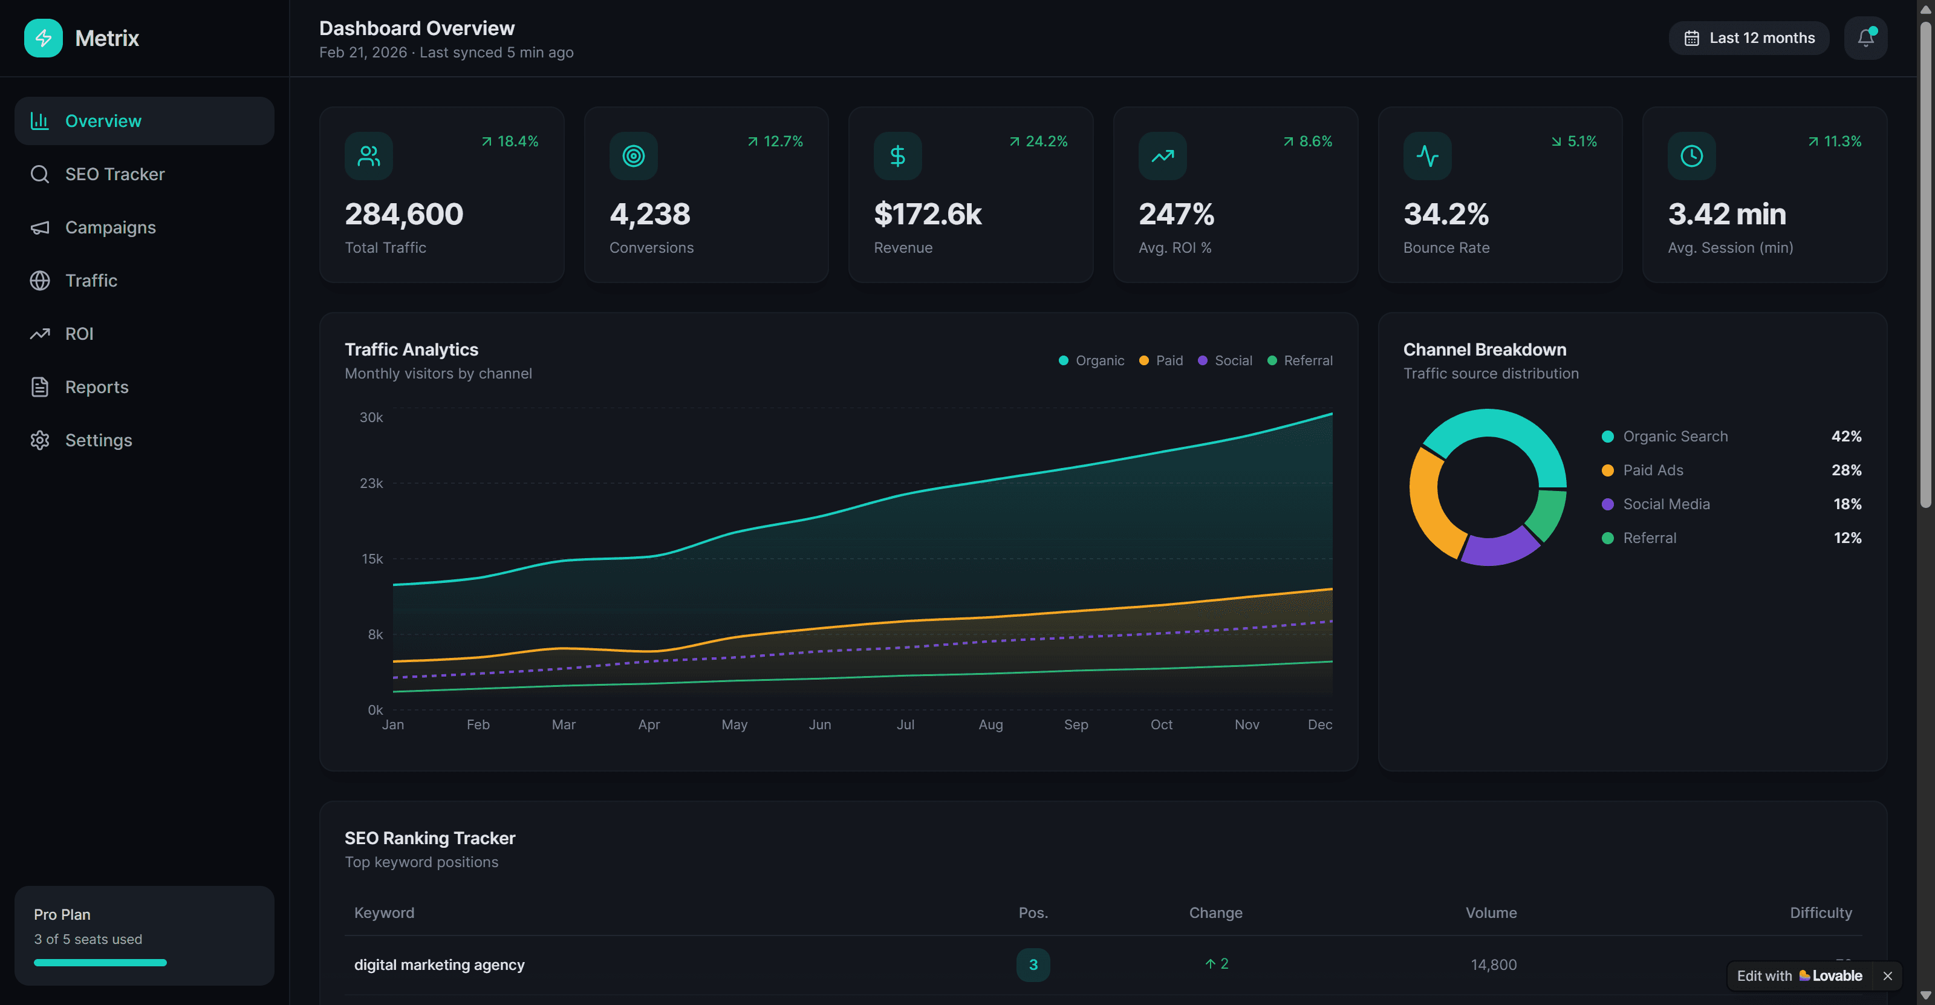Toggle the Paid series in chart legend
This screenshot has width=1935, height=1005.
1160,360
